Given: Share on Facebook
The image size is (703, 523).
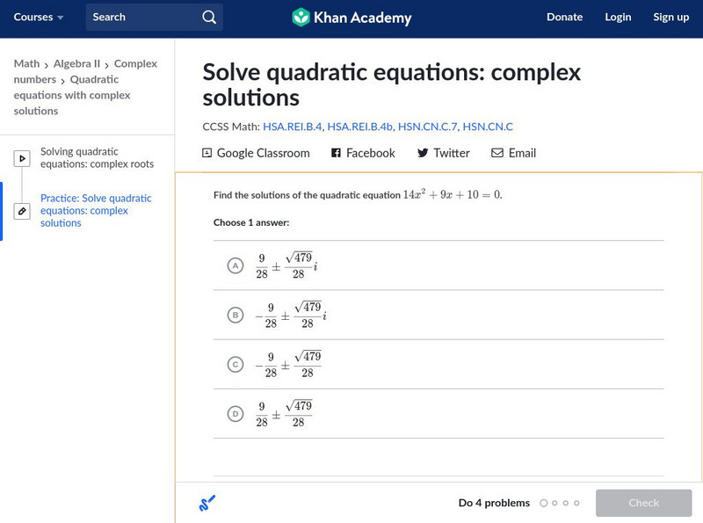Looking at the screenshot, I should click(363, 153).
